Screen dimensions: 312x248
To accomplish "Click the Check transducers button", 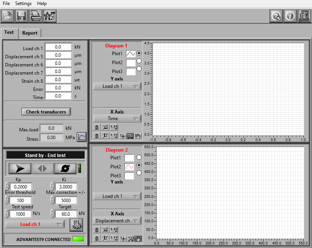I will pyautogui.click(x=46, y=112).
